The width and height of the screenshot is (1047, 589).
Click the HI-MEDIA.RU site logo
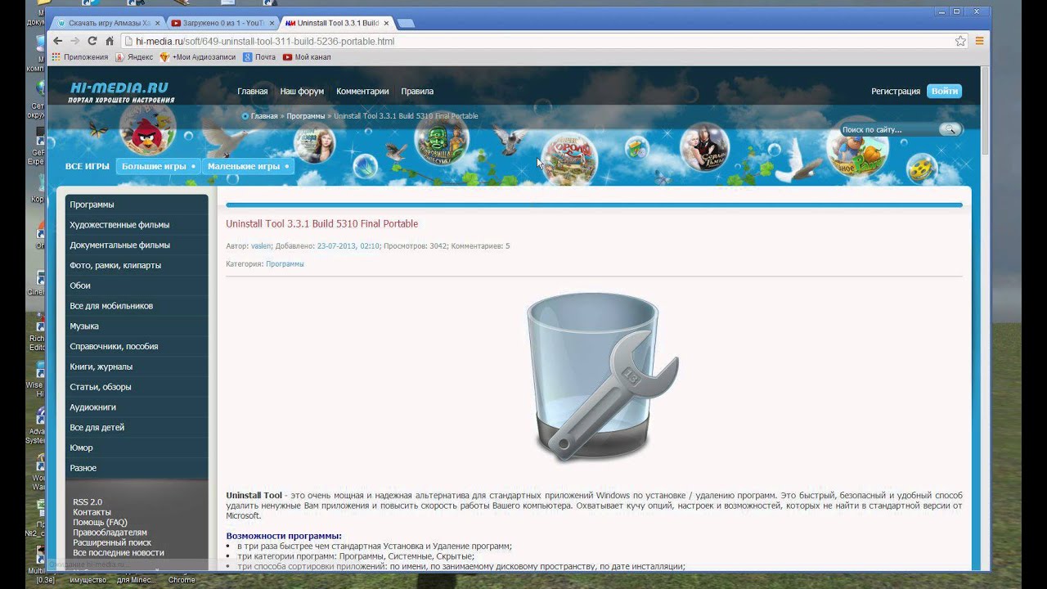[121, 92]
